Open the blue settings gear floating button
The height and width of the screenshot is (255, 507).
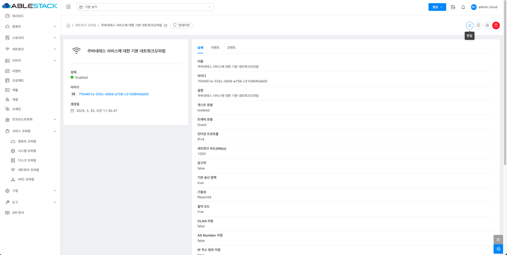498,249
